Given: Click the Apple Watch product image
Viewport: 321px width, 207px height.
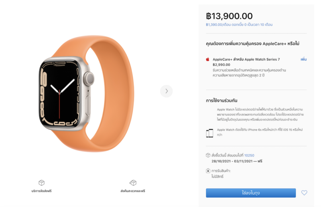Looking at the screenshot, I should tap(86, 94).
